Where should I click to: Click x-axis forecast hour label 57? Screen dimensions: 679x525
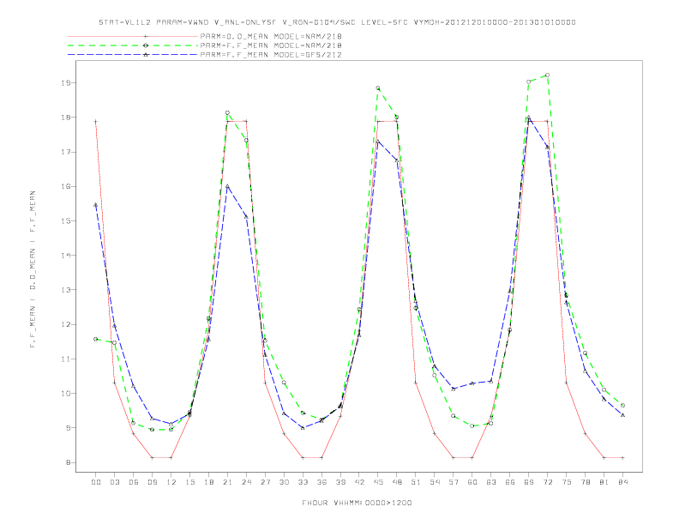pyautogui.click(x=454, y=482)
